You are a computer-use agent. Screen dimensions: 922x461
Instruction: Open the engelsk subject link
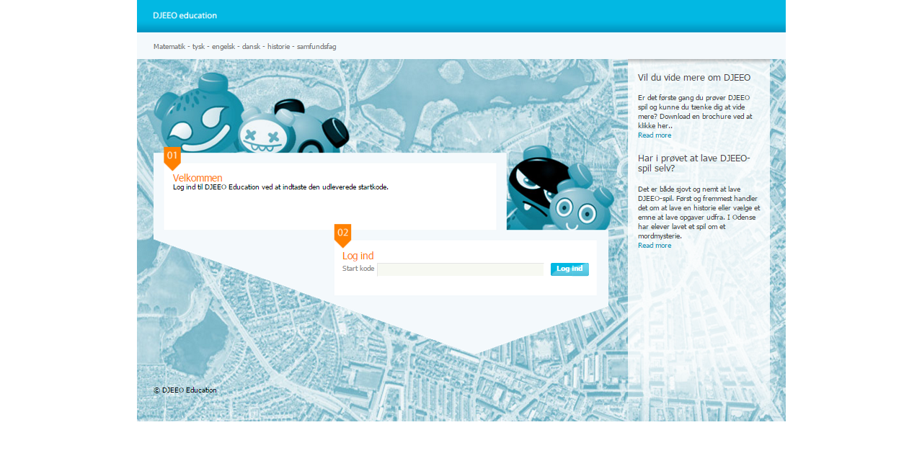(223, 47)
